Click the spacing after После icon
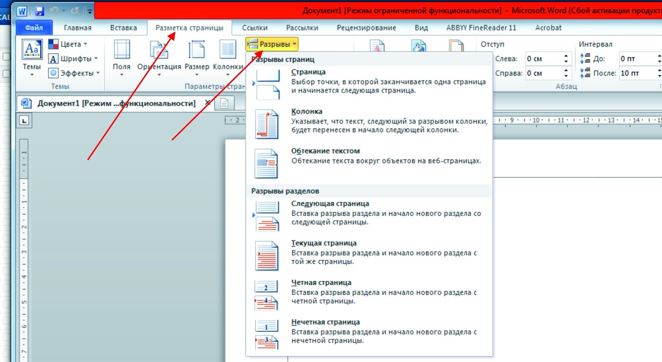The height and width of the screenshot is (362, 662). click(585, 73)
